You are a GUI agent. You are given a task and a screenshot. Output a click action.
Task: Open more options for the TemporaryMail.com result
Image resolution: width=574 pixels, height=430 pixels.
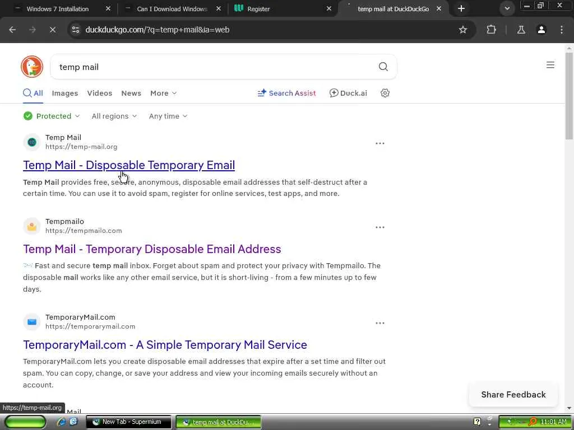[380, 323]
